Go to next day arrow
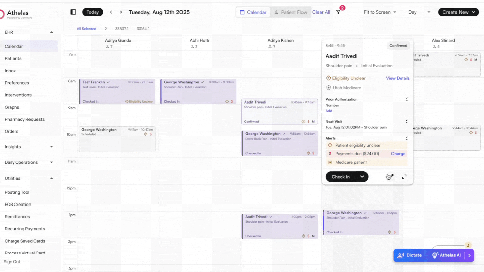Image resolution: width=484 pixels, height=272 pixels. point(121,12)
